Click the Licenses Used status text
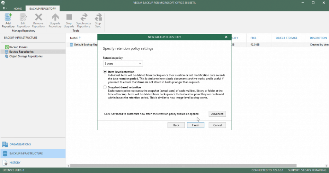The height and width of the screenshot is (173, 329). point(13,170)
